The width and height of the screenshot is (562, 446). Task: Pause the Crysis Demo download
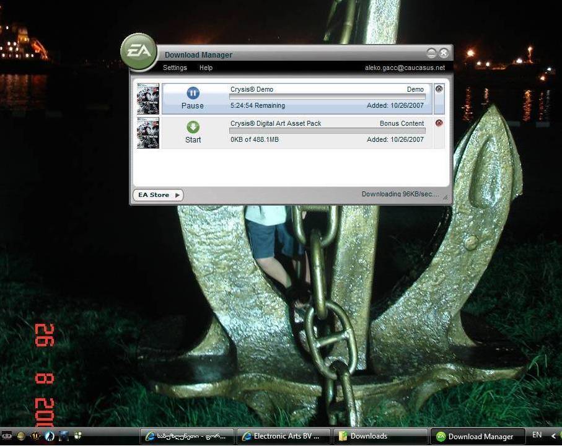pyautogui.click(x=193, y=93)
